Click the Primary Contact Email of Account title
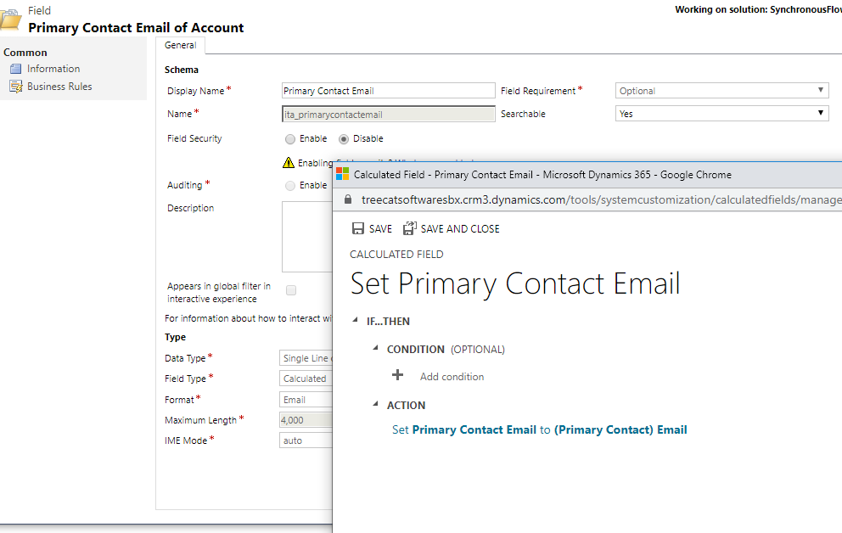The width and height of the screenshot is (842, 533). 136,27
